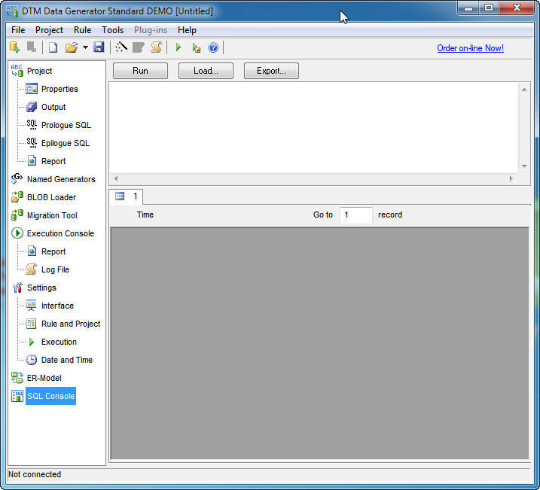
Task: Click the Load... button
Action: point(206,71)
